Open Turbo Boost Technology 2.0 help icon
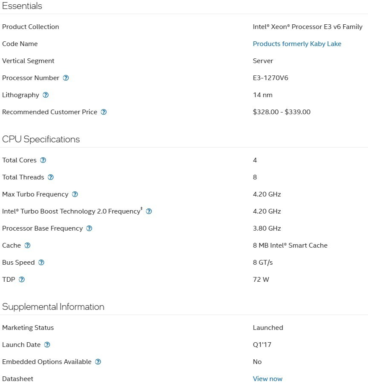Viewport: 368px width, 387px height. coord(149,211)
